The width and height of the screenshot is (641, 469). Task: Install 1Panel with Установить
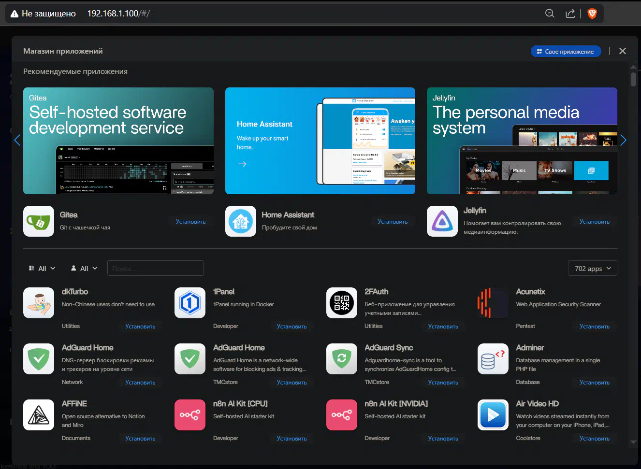point(291,327)
